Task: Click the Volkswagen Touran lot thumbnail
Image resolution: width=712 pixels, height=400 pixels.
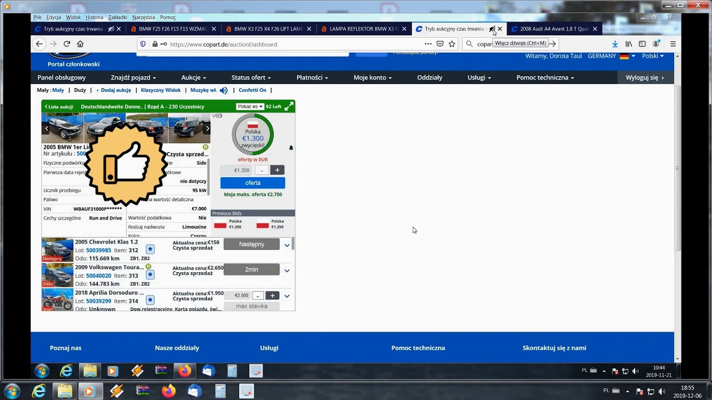Action: point(57,276)
